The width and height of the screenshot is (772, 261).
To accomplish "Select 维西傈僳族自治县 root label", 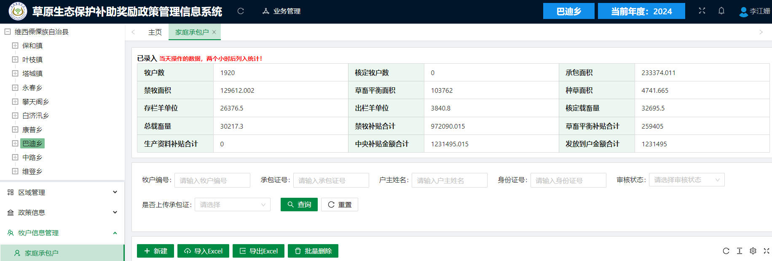I will pos(42,32).
